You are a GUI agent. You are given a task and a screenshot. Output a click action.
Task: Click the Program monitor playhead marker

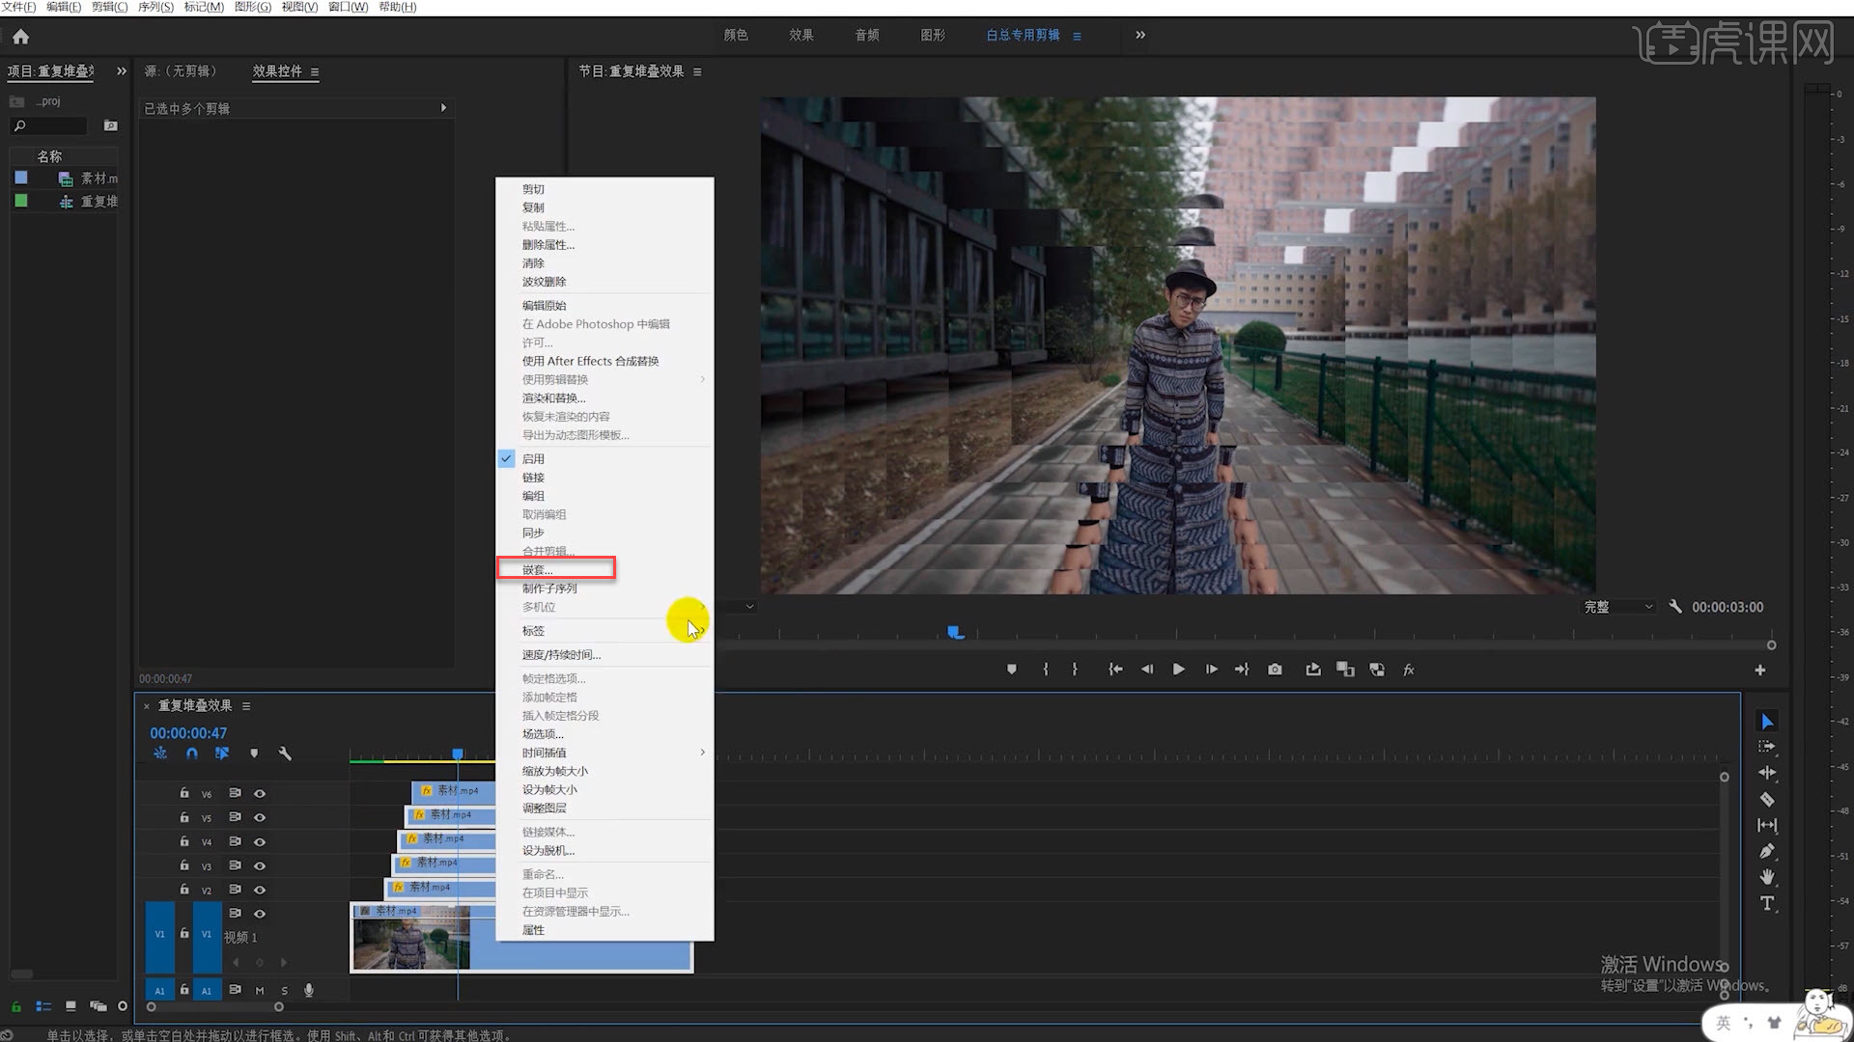click(955, 632)
